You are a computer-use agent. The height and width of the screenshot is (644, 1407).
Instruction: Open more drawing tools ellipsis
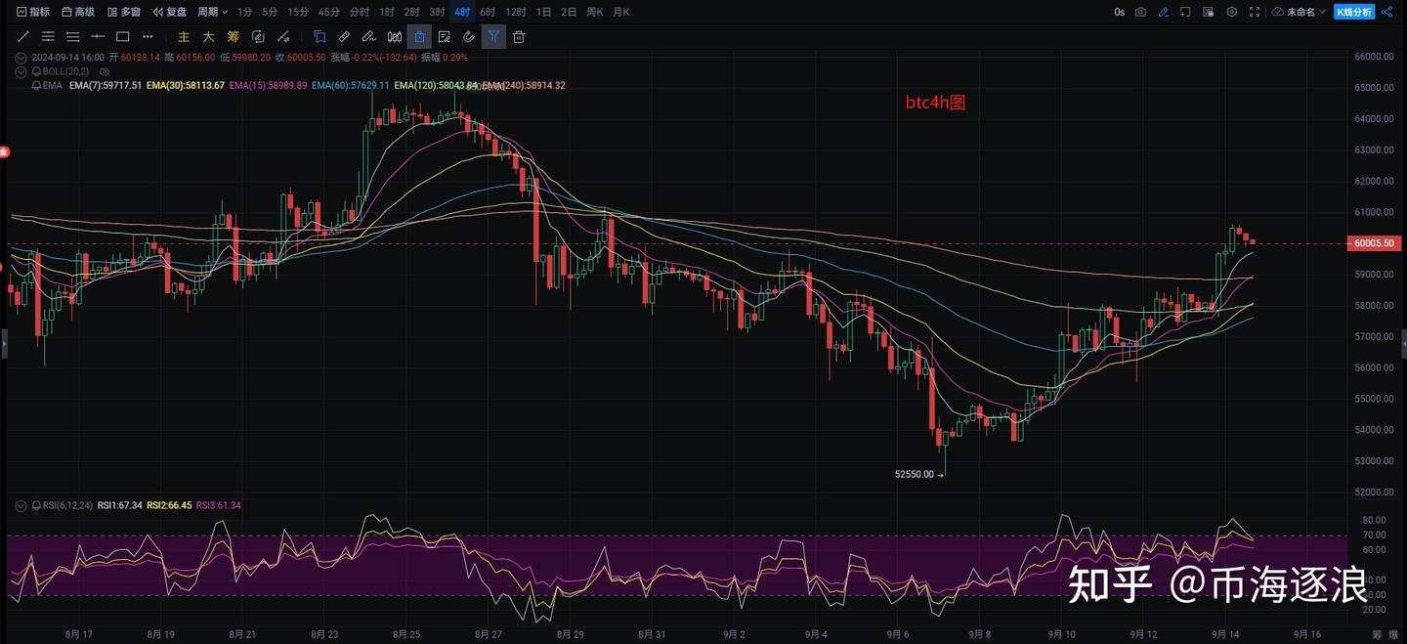tap(148, 37)
